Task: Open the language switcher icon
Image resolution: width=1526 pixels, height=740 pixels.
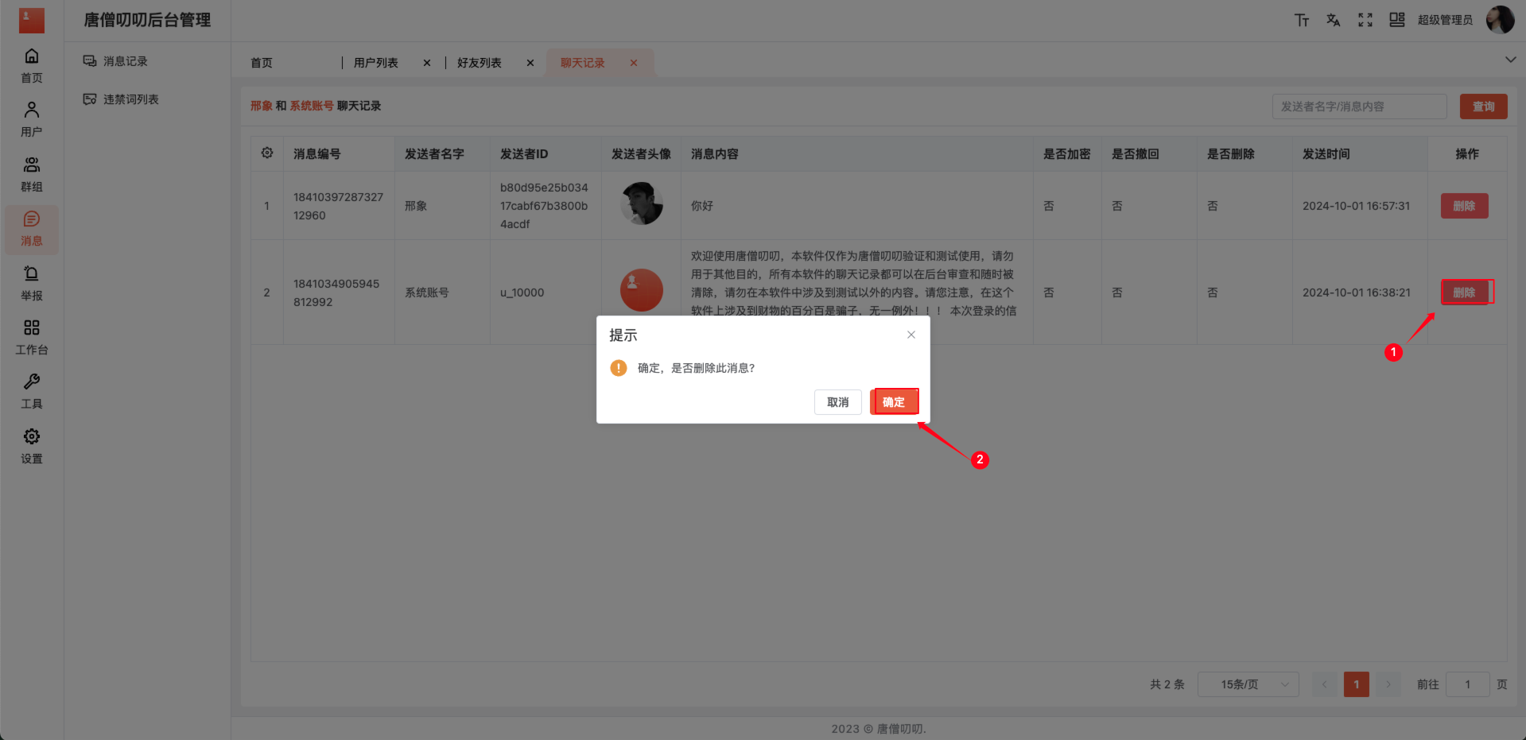Action: tap(1333, 20)
